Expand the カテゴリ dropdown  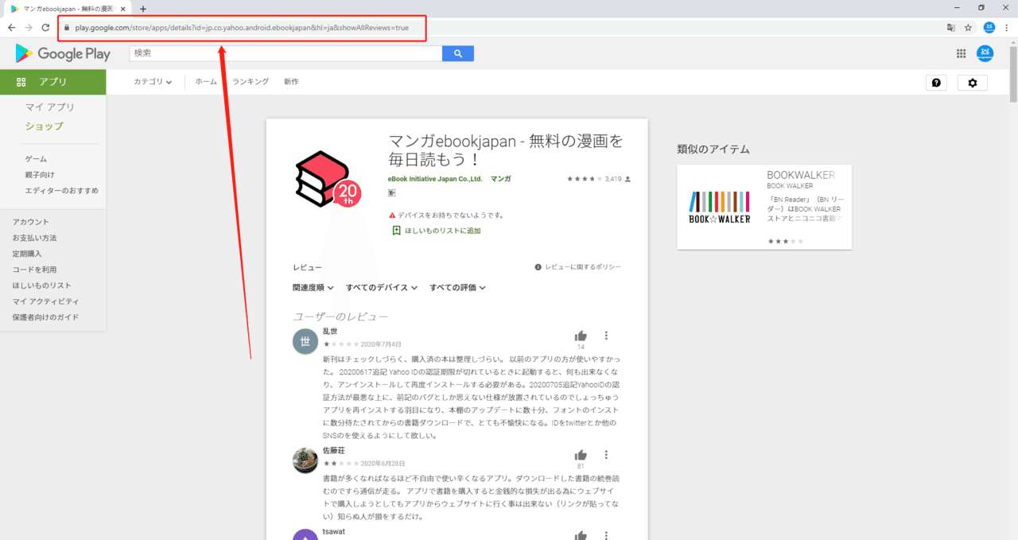pyautogui.click(x=153, y=82)
